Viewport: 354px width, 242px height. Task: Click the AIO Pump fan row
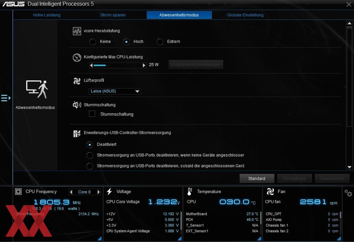click(302, 220)
